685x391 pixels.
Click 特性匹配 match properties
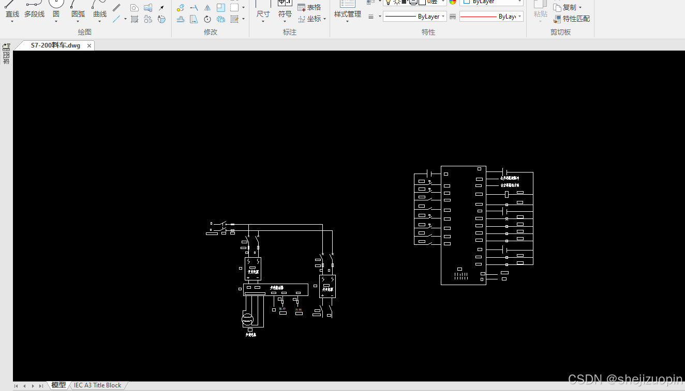coord(571,19)
